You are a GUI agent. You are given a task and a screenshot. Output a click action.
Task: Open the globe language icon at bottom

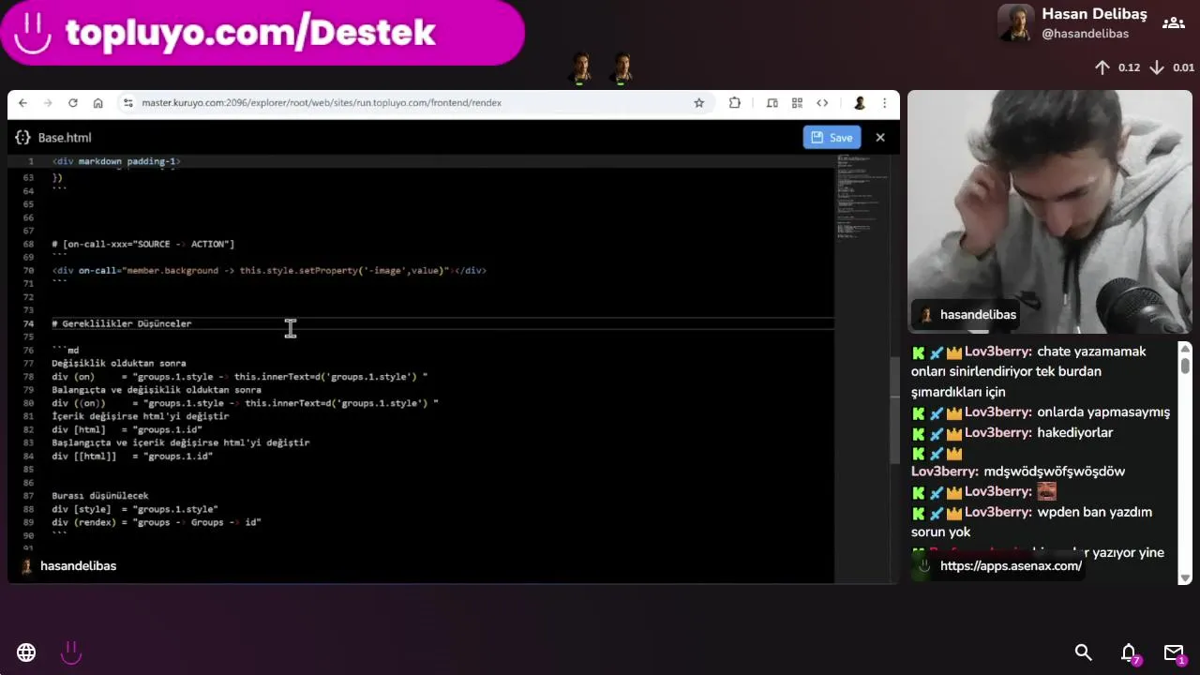point(26,652)
